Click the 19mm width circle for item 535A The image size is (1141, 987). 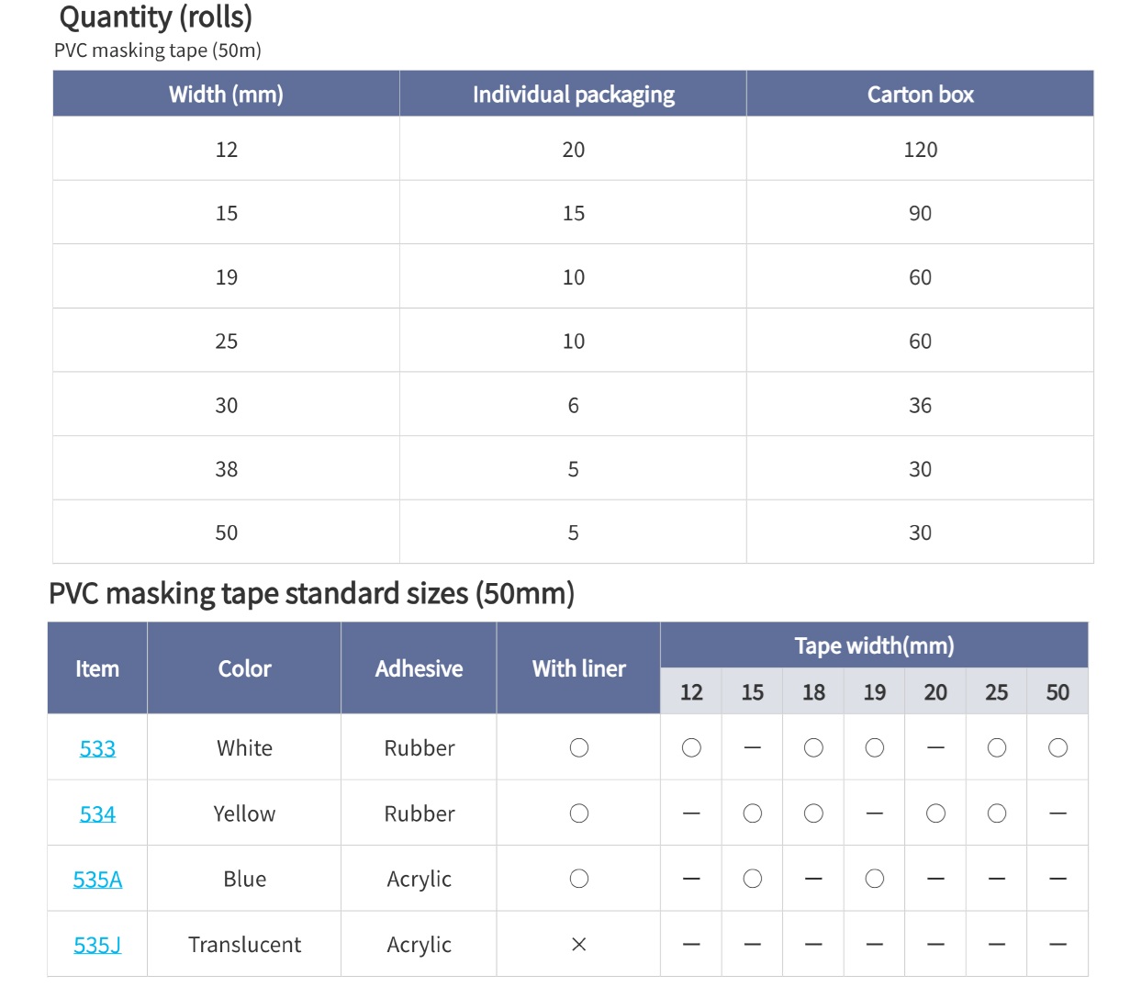point(874,880)
